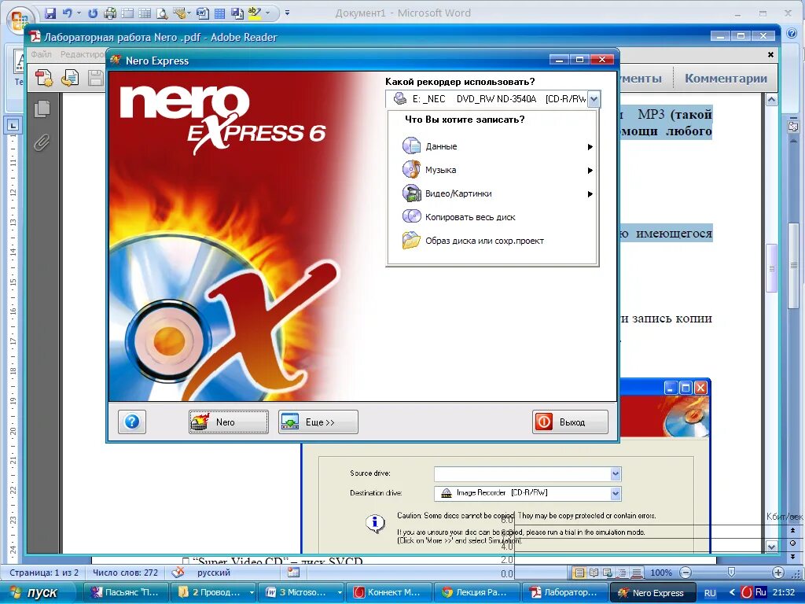Click the convert page icon in Adobe Reader

click(x=70, y=78)
